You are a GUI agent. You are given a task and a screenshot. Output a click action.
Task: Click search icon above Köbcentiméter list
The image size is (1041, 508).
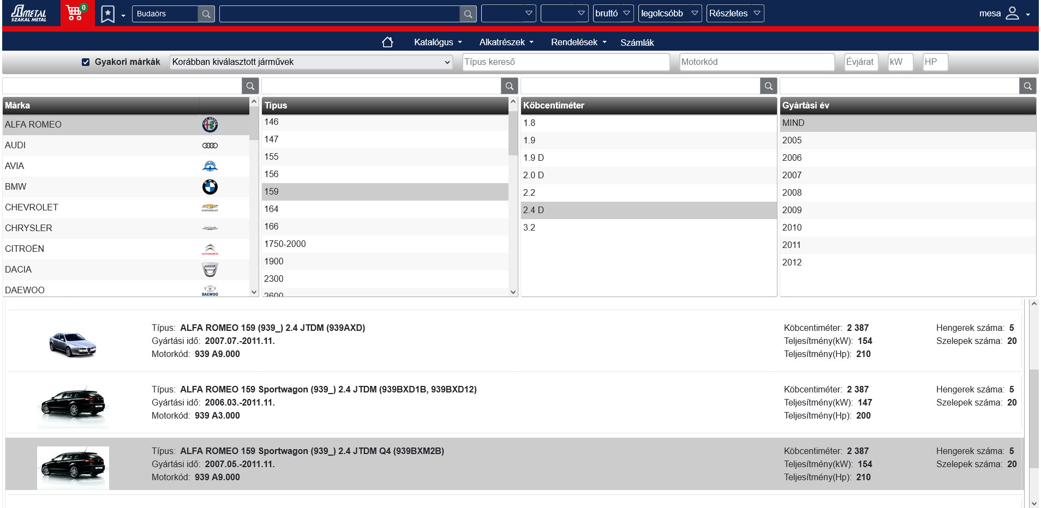click(x=768, y=86)
